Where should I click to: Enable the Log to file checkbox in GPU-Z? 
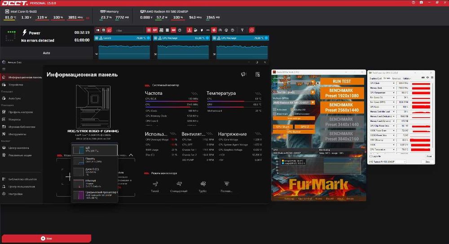[x=371, y=156]
